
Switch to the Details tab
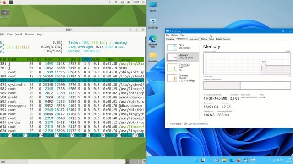(219, 39)
